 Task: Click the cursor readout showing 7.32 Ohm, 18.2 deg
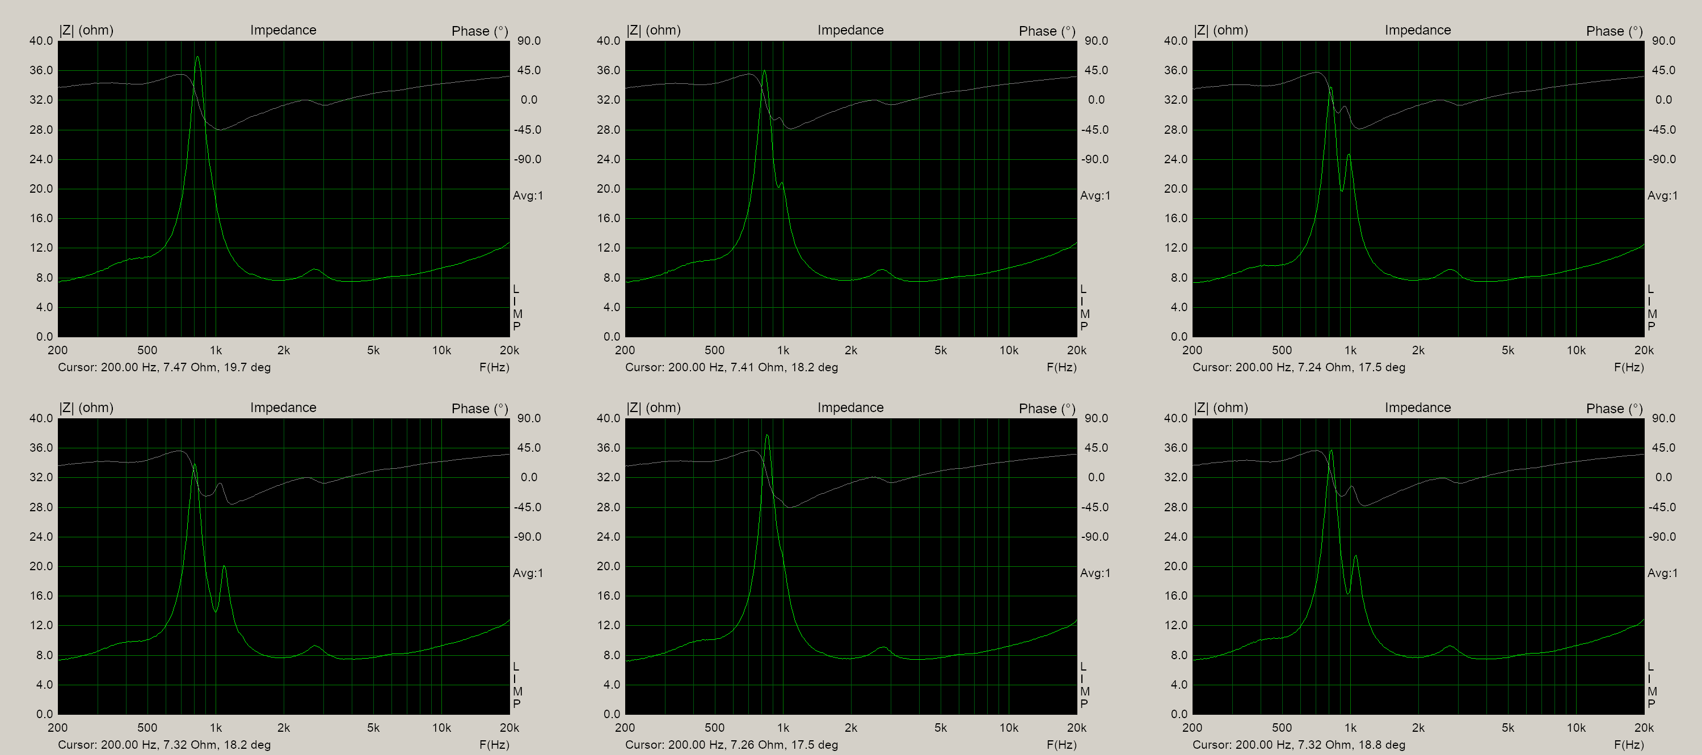click(x=164, y=745)
